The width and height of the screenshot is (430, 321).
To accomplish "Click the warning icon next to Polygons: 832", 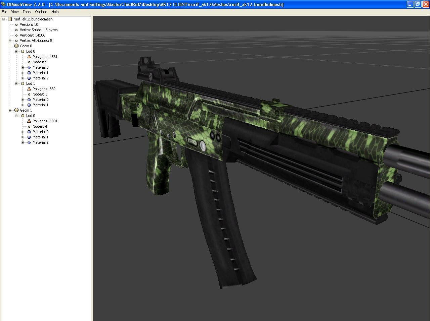I will [x=29, y=89].
